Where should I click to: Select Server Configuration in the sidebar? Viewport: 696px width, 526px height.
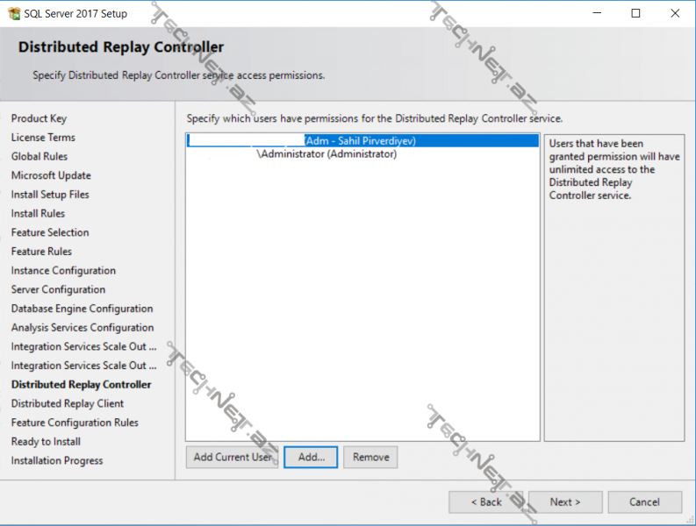[58, 289]
